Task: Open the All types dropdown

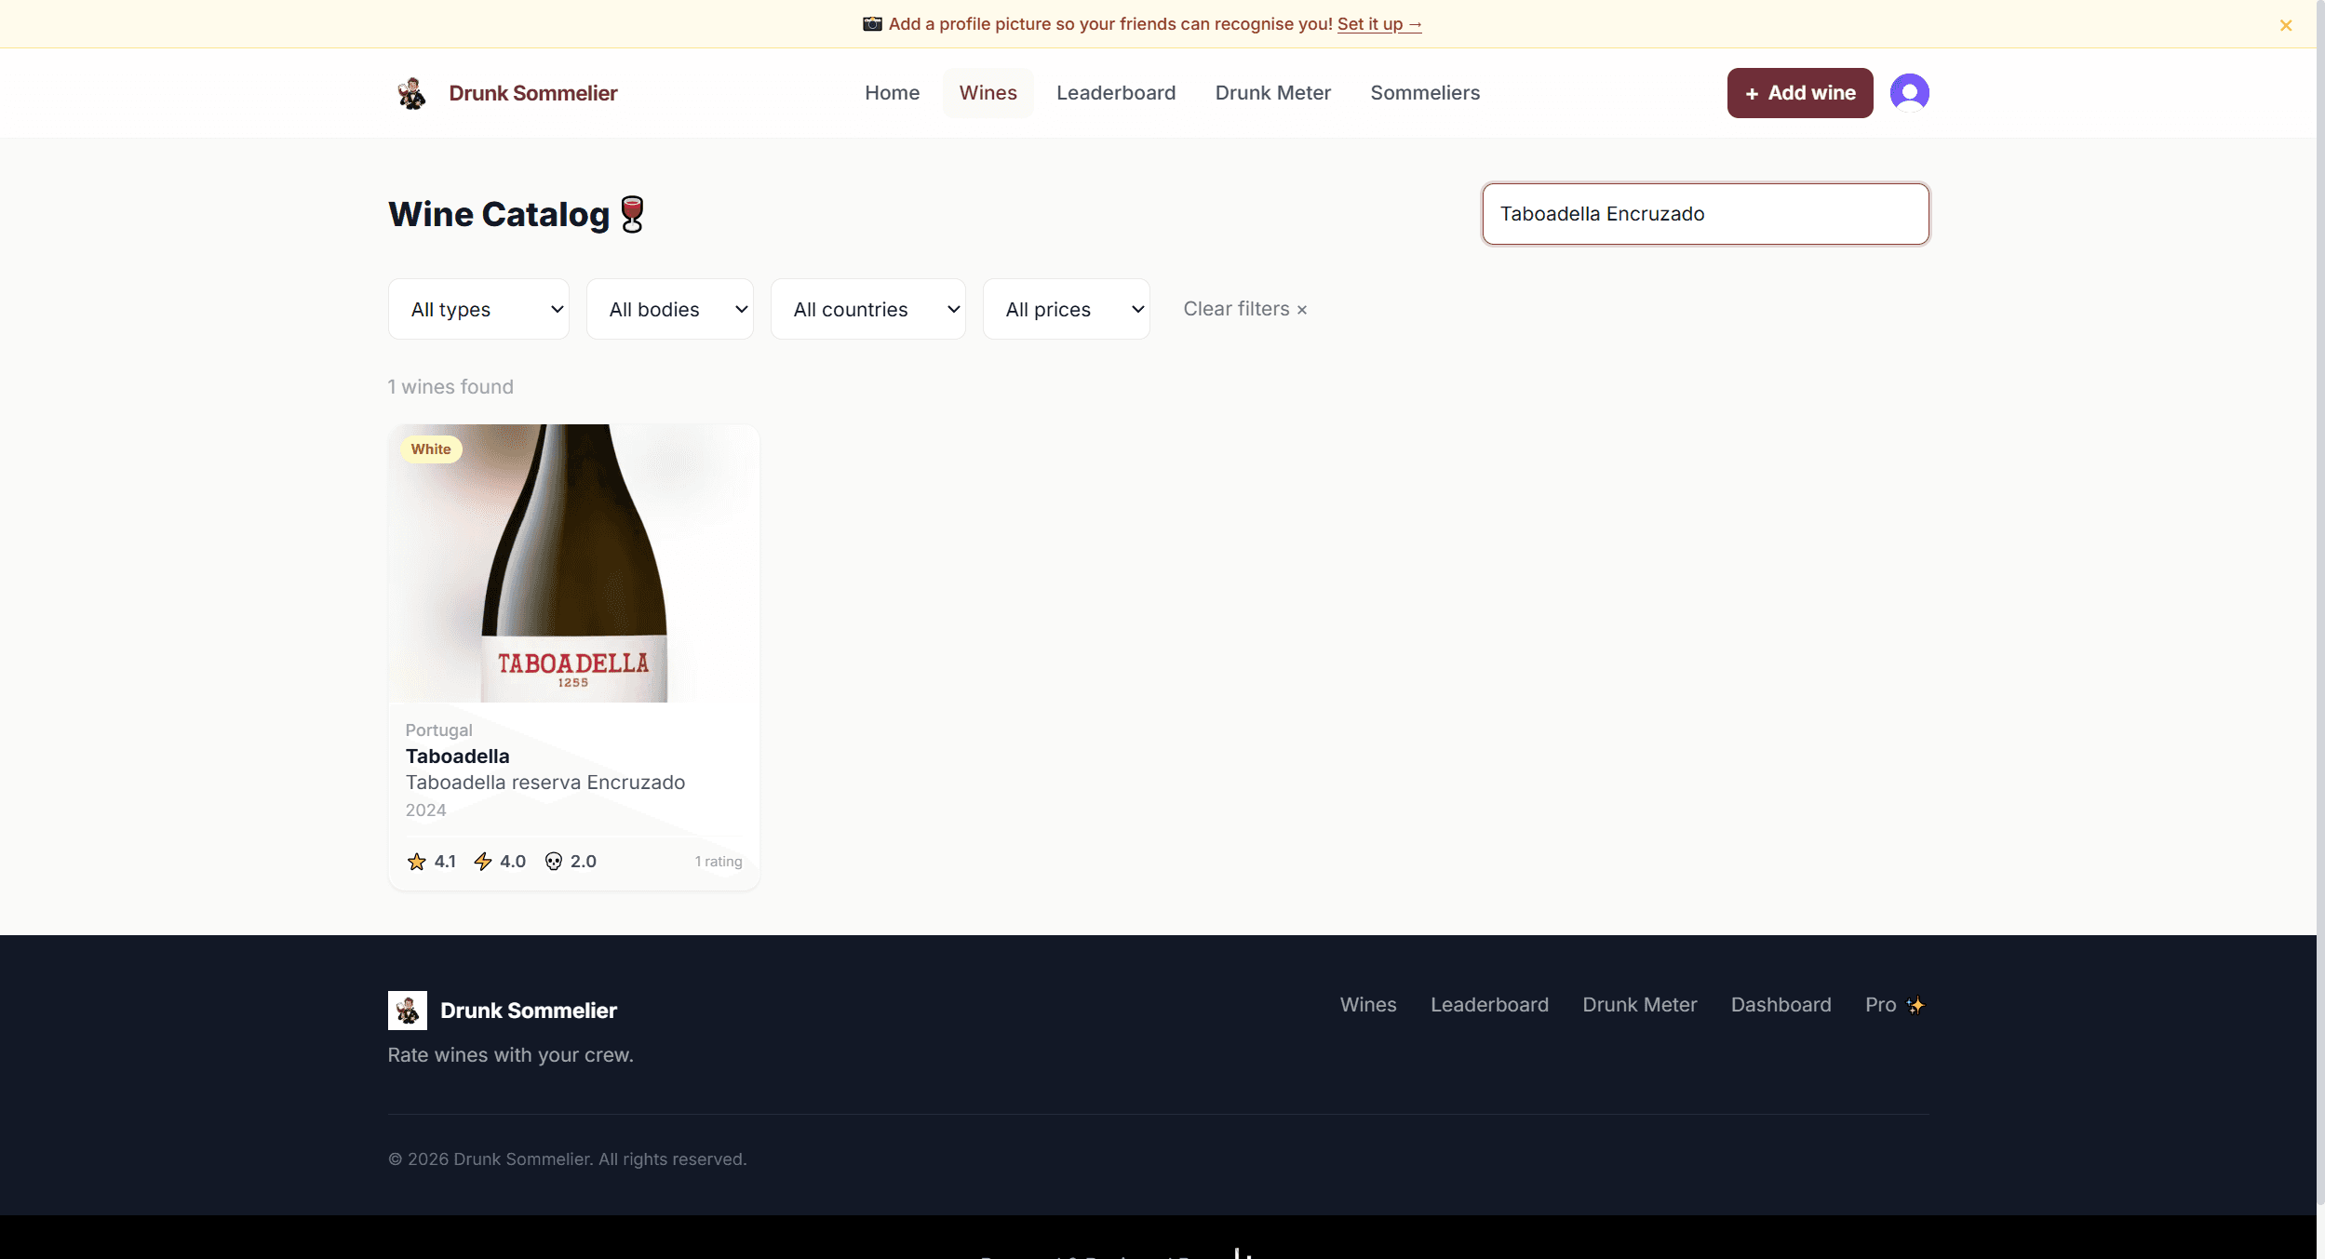Action: [x=478, y=309]
